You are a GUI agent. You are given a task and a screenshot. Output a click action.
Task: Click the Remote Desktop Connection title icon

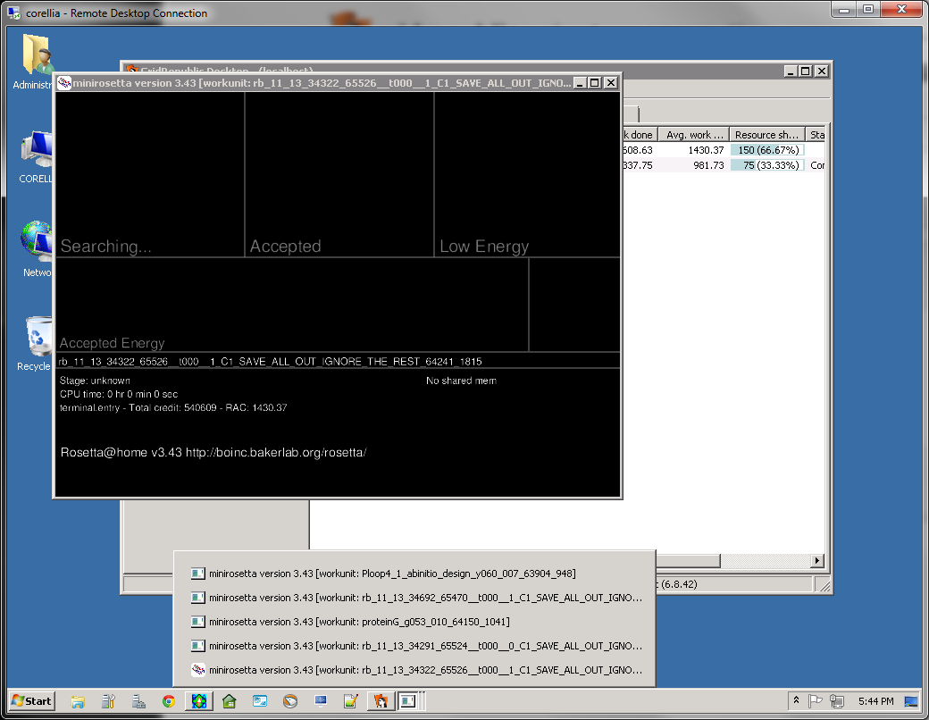pos(13,13)
